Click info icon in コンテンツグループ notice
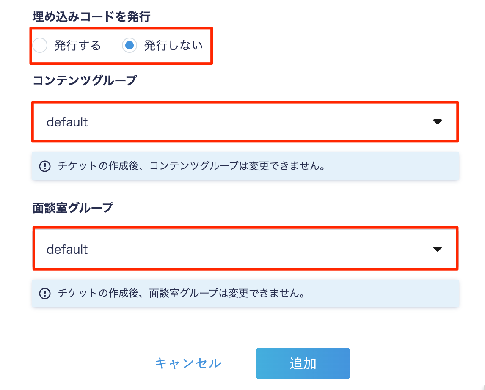Screen dimensions: 485x390 (45, 166)
